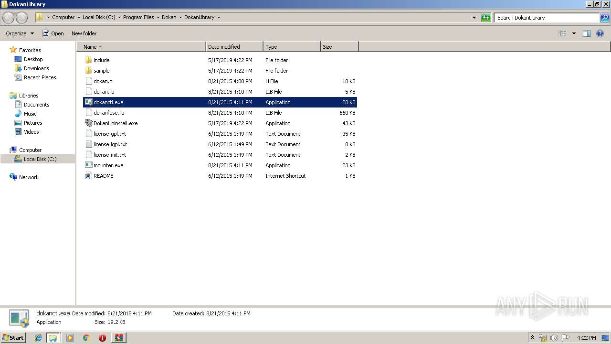Open Videos library
Image resolution: width=611 pixels, height=344 pixels.
click(x=32, y=132)
